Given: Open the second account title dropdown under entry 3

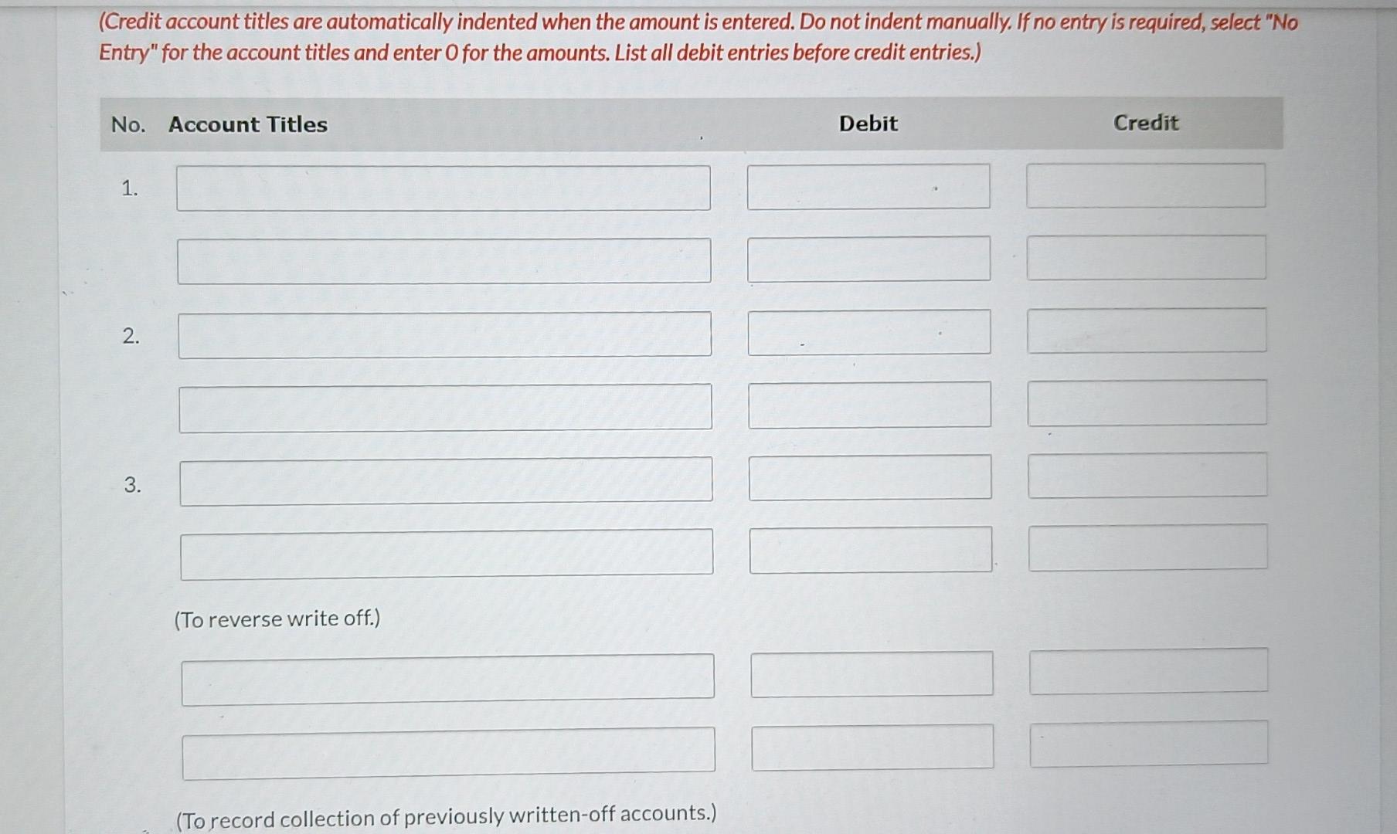Looking at the screenshot, I should (448, 551).
